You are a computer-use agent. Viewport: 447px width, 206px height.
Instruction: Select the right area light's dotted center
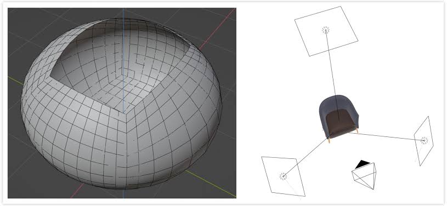click(424, 140)
